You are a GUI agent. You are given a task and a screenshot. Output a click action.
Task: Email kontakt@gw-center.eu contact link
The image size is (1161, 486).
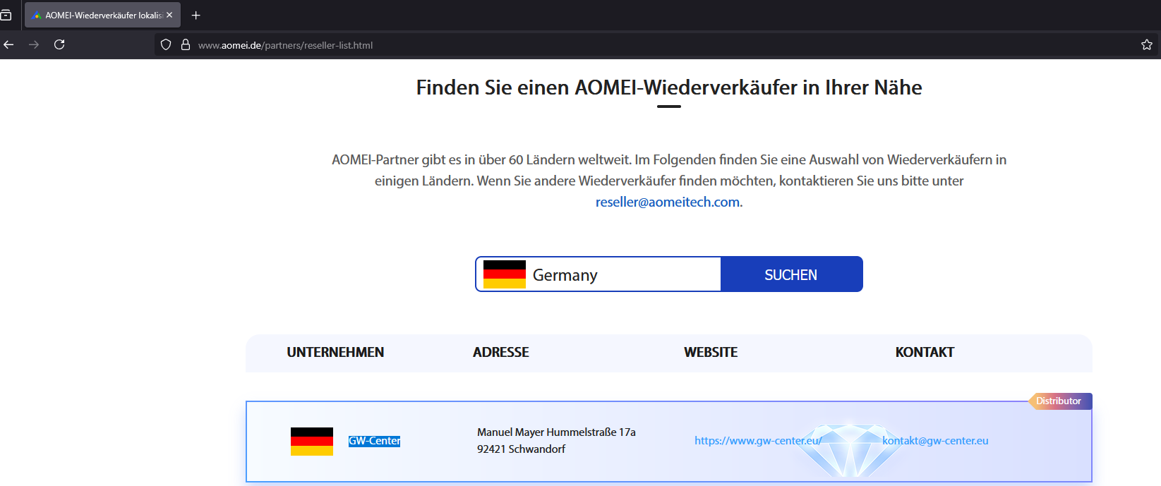935,441
